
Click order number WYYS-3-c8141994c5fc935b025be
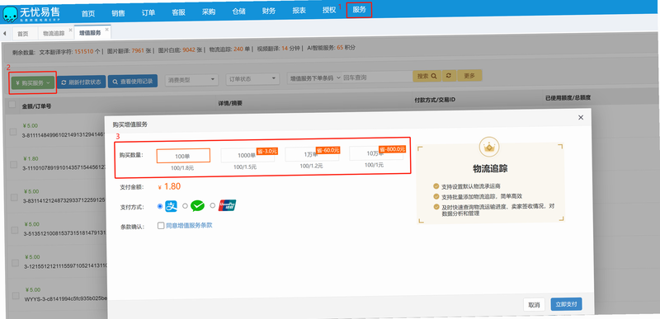(66, 299)
